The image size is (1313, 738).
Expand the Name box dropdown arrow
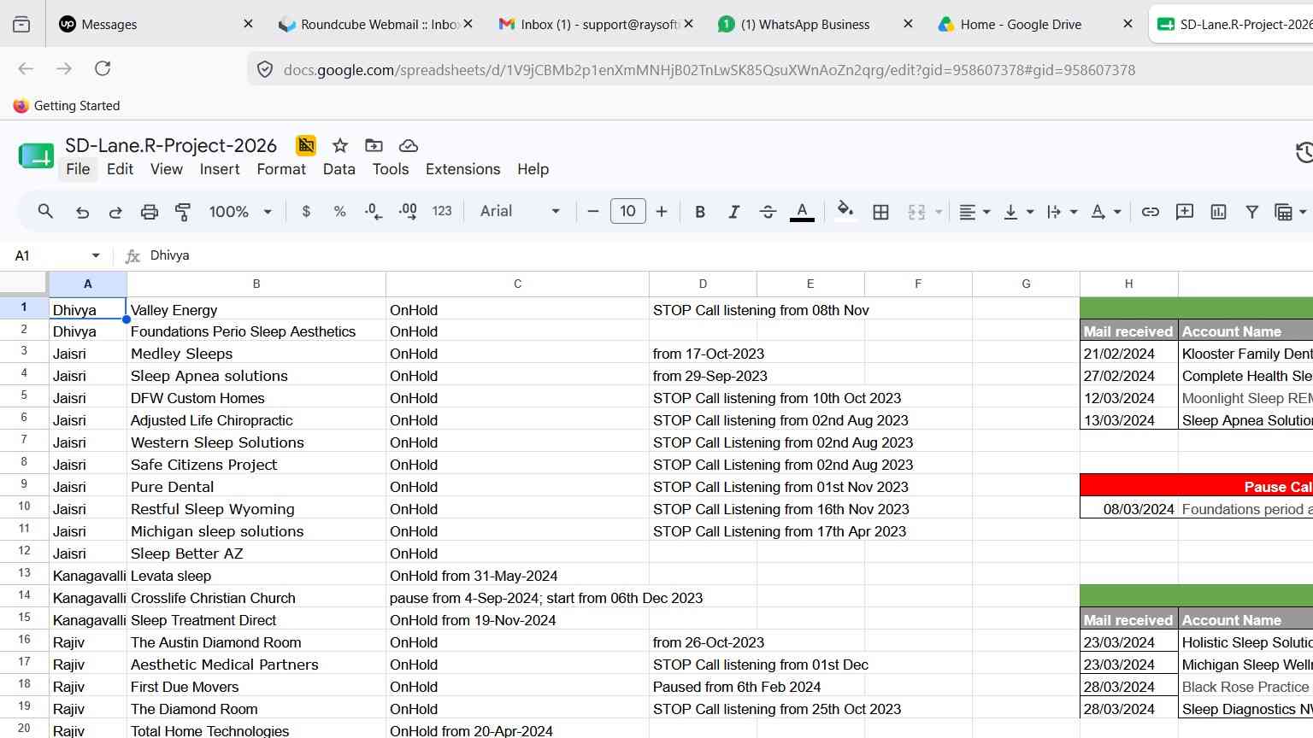(96, 255)
